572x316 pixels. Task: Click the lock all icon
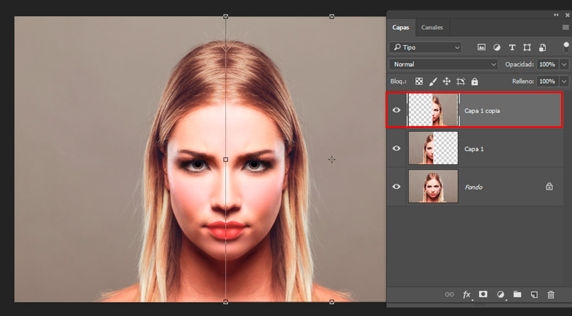pyautogui.click(x=474, y=82)
